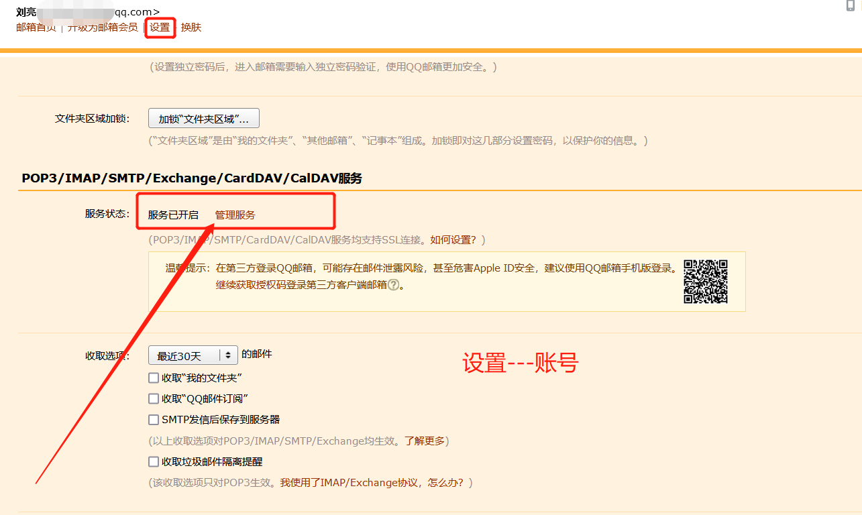The image size is (862, 515).
Task: Go to 邮箱首页
Action: coord(36,27)
